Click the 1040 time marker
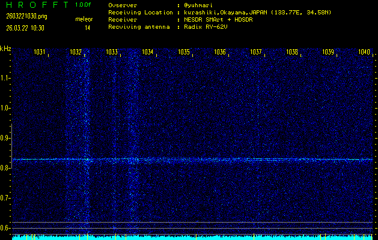 364,53
